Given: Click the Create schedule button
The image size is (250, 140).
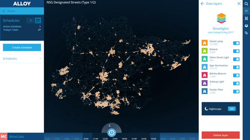Looking at the screenshot, I should (x=22, y=48).
